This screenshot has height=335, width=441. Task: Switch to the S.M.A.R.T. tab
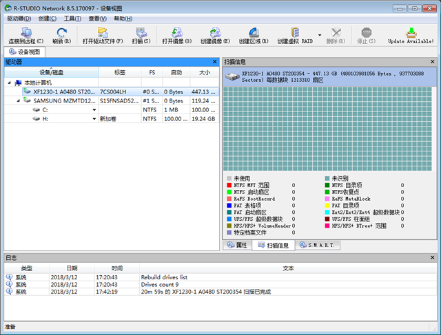pos(317,245)
